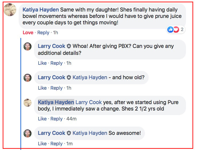198x152 pixels.
Task: Open Katiya Hayden's profile from the top comment name
Action: point(41,10)
